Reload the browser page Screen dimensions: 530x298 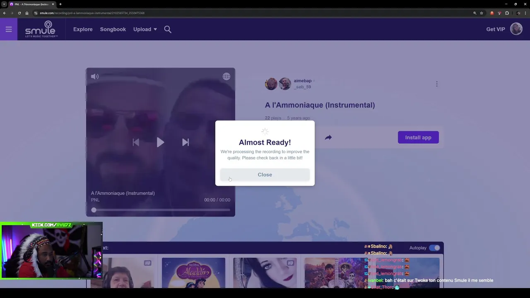tap(19, 13)
